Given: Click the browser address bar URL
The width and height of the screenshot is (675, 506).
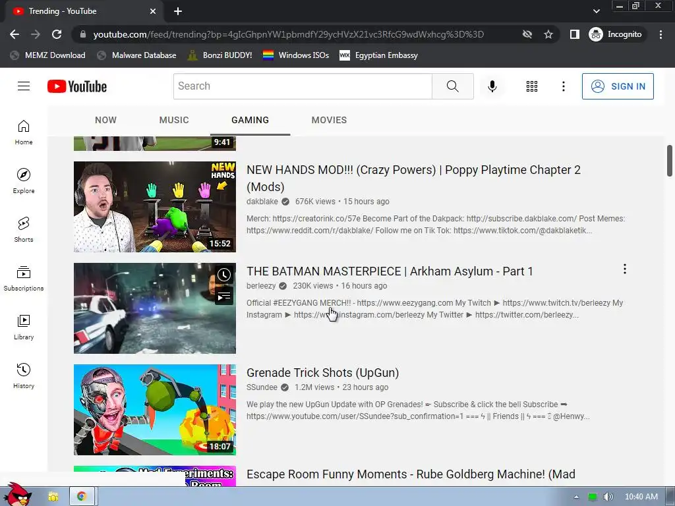Looking at the screenshot, I should (x=289, y=34).
